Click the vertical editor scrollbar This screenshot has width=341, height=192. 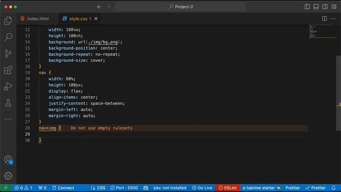338,93
